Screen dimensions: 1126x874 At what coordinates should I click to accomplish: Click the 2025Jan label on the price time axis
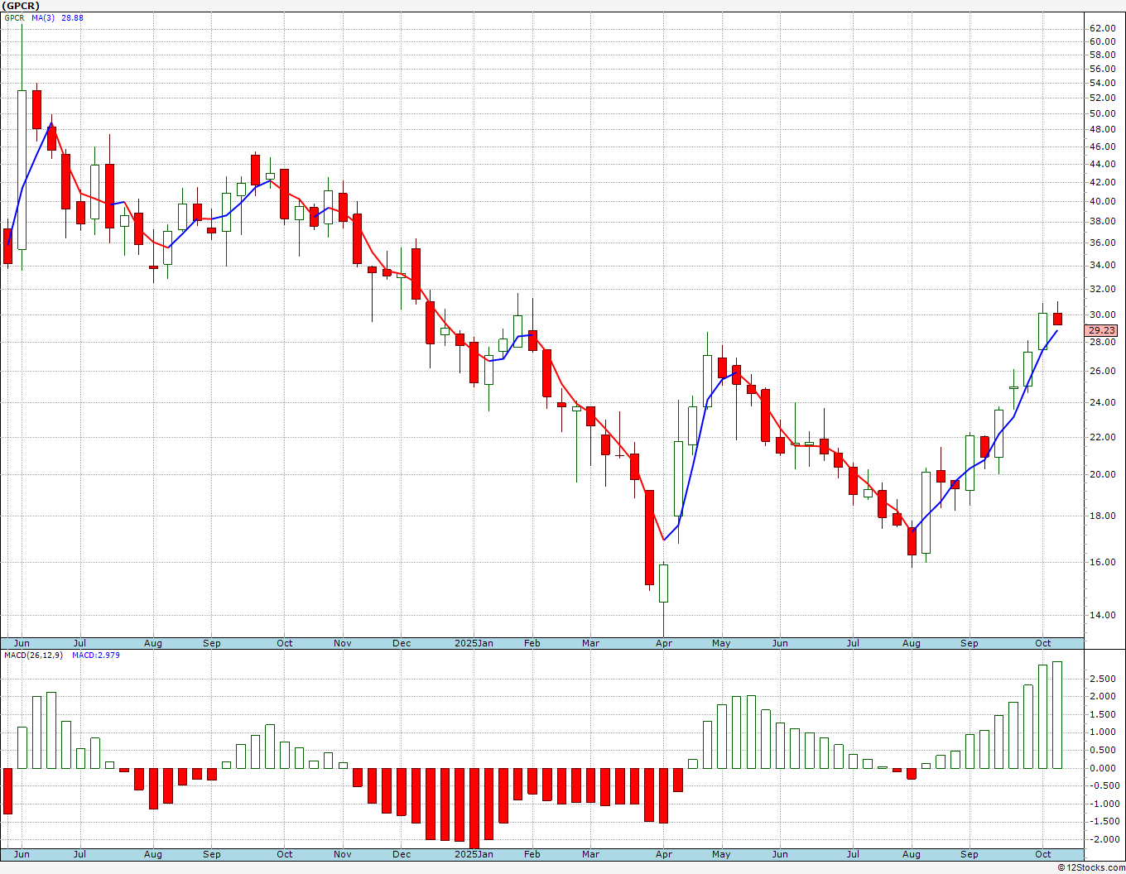coord(474,643)
